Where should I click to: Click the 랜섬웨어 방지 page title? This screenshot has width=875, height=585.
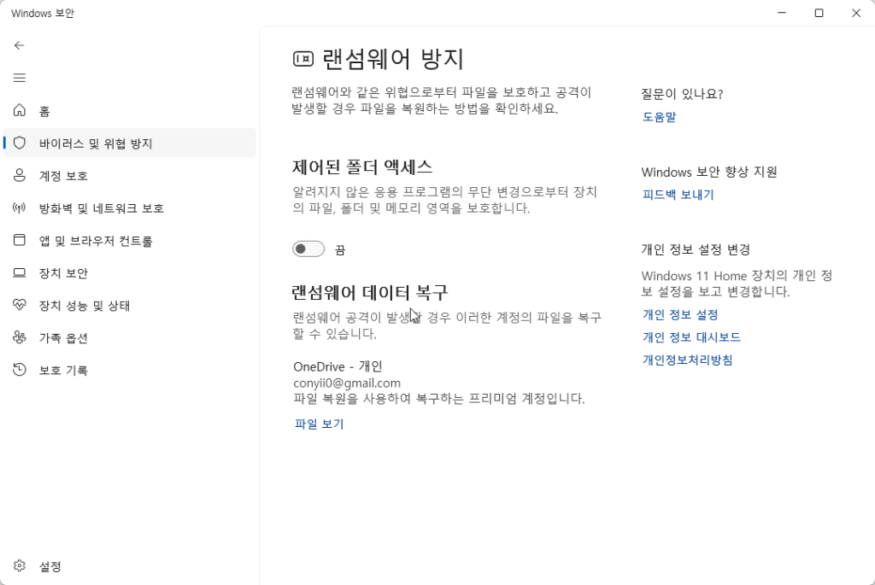click(393, 59)
